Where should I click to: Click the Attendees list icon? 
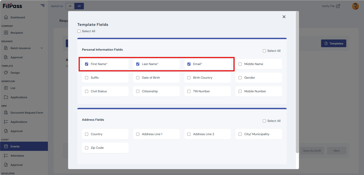6,156
